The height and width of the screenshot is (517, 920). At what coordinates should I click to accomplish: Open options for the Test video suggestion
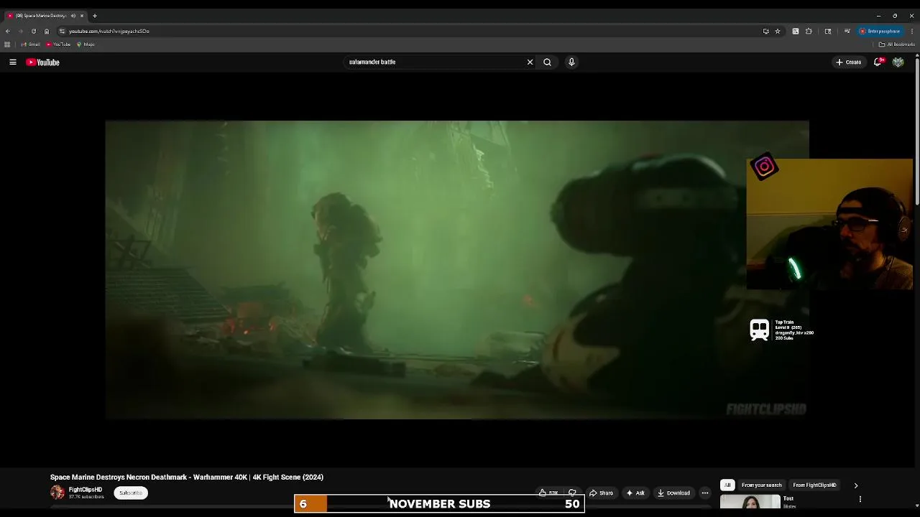(860, 499)
